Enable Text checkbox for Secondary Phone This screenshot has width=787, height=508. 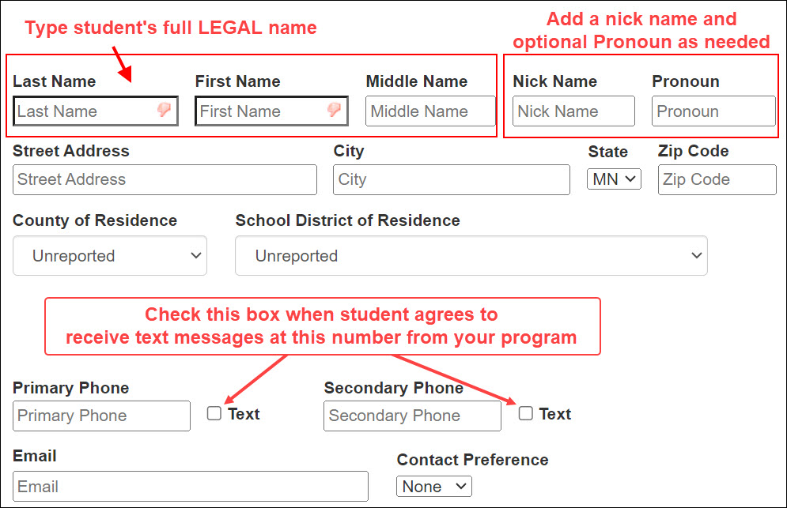pyautogui.click(x=526, y=413)
